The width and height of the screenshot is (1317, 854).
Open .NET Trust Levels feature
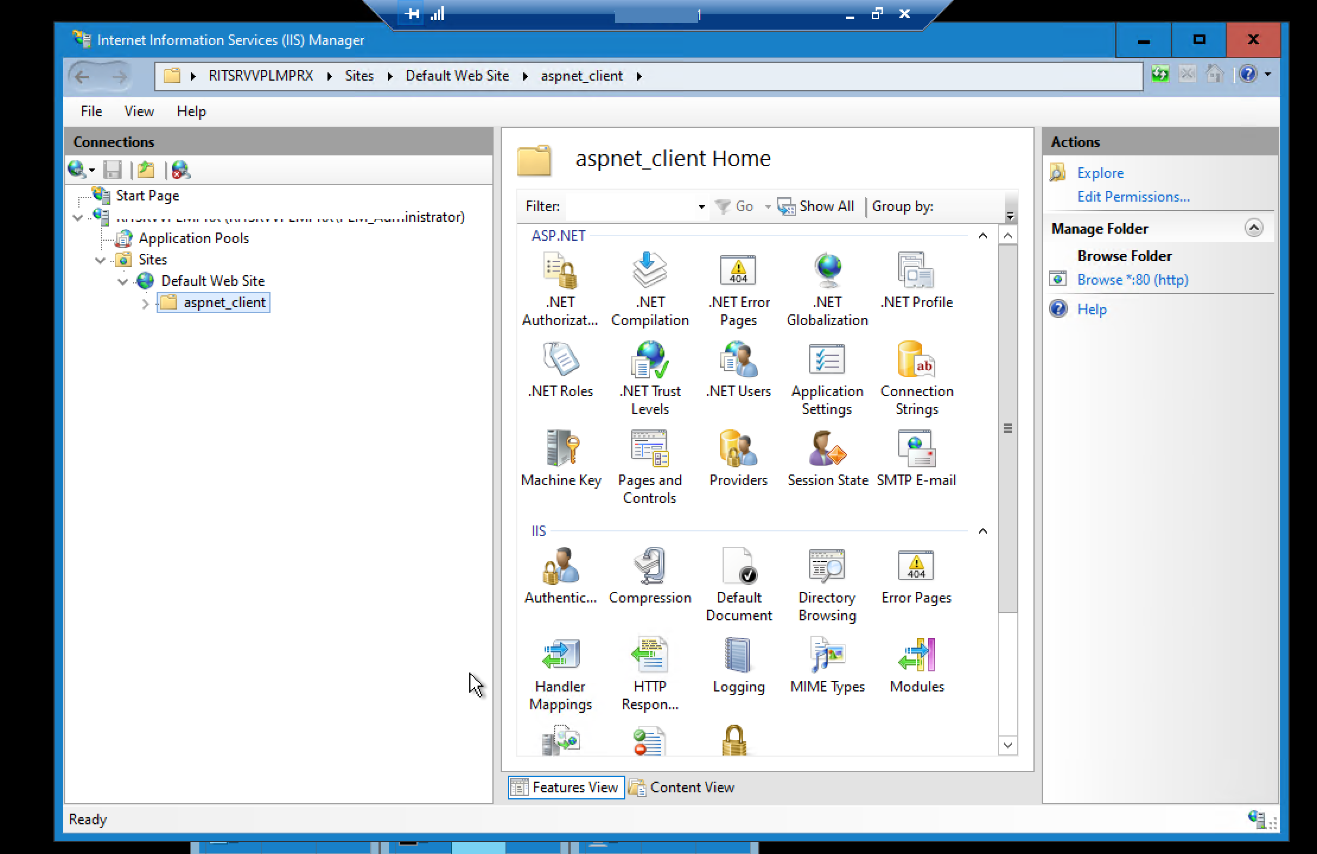(650, 378)
